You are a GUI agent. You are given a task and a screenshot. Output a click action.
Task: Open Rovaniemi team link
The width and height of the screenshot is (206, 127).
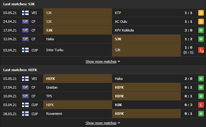54,114
